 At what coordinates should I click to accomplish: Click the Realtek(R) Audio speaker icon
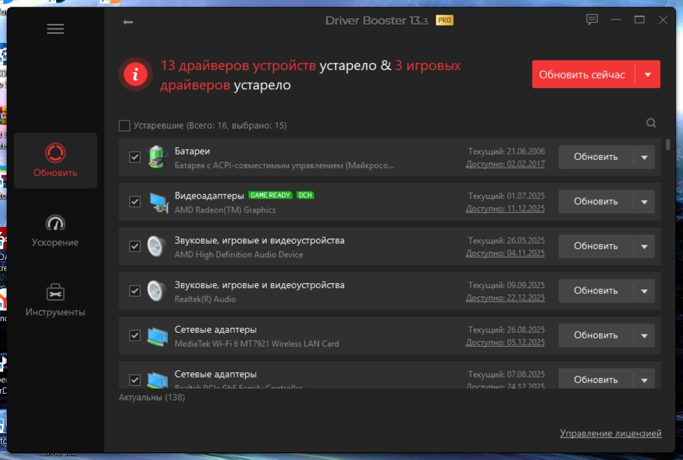pos(157,290)
